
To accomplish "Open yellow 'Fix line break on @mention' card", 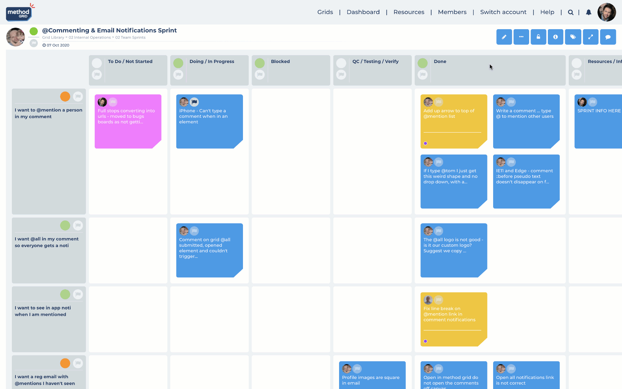I will click(454, 319).
